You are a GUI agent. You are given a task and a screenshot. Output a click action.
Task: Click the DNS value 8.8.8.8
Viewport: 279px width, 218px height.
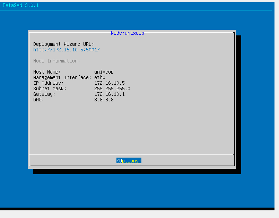click(x=104, y=100)
